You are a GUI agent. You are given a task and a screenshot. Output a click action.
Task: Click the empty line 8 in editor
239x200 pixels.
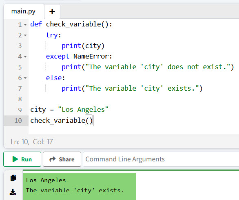pyautogui.click(x=134, y=99)
